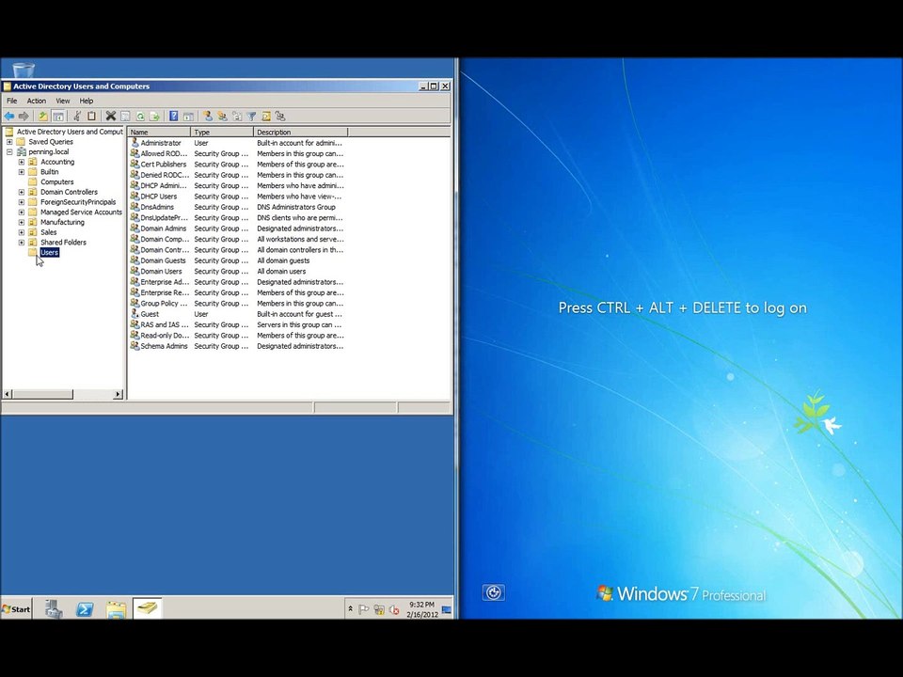Select the Sales OU label in tree

click(x=48, y=232)
